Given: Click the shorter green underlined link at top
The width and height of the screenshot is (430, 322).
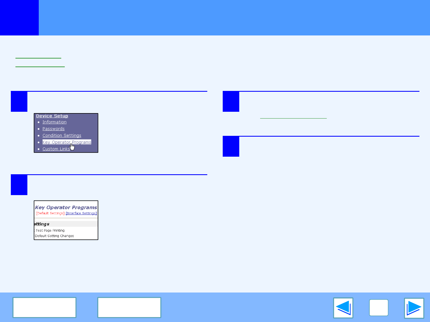Looking at the screenshot, I should pyautogui.click(x=38, y=56).
